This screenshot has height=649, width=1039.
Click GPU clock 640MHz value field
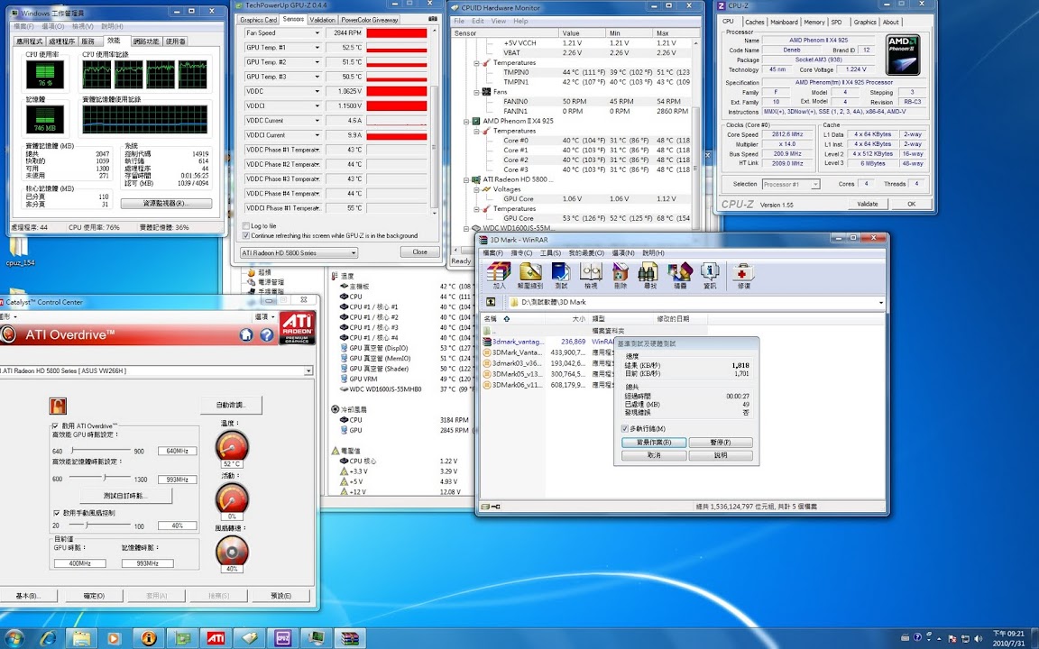[x=177, y=451]
